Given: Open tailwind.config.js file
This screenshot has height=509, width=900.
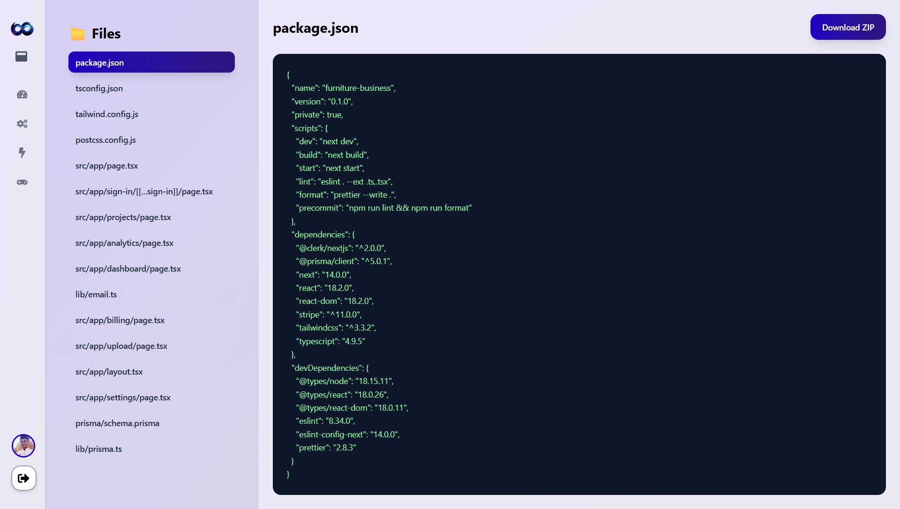Looking at the screenshot, I should (107, 114).
